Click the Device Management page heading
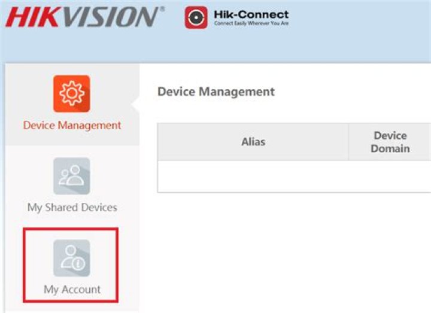Screen dimensions: 431x313 pyautogui.click(x=215, y=92)
